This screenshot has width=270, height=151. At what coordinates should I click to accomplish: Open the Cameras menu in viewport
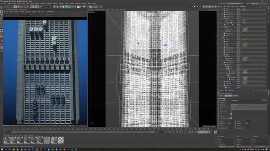(97, 10)
